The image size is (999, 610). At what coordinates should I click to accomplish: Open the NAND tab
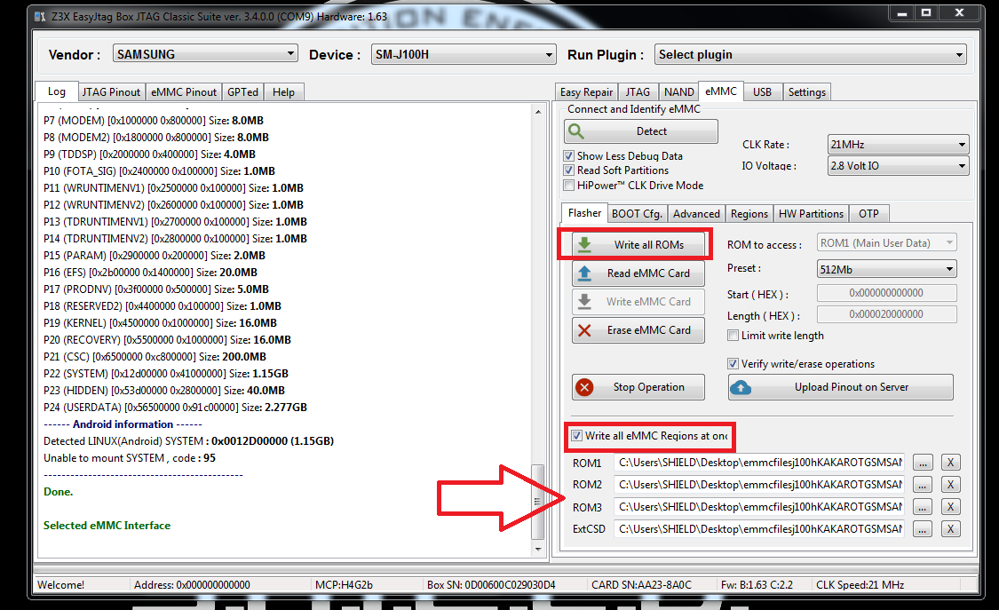pyautogui.click(x=678, y=92)
